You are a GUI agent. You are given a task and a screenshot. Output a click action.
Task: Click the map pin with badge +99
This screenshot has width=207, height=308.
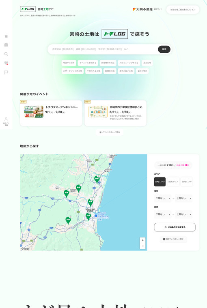pos(91,203)
